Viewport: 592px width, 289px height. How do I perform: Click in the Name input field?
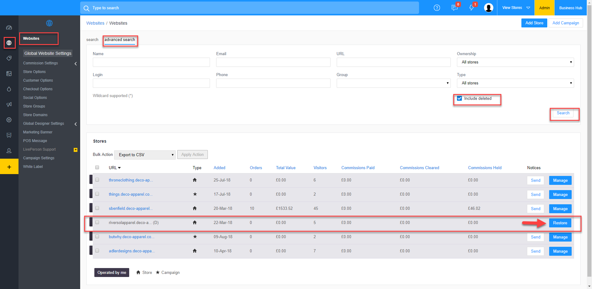tap(151, 62)
